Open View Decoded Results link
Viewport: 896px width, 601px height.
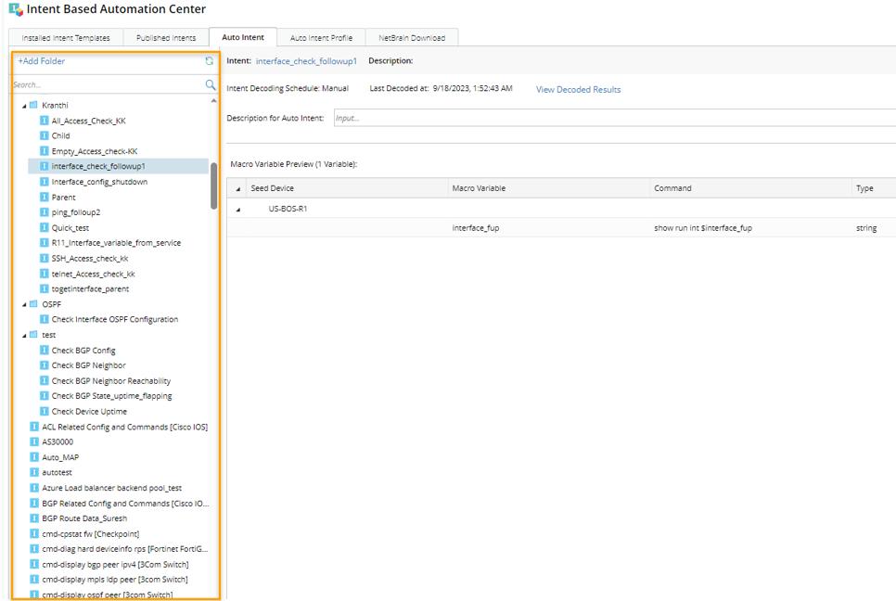(578, 90)
